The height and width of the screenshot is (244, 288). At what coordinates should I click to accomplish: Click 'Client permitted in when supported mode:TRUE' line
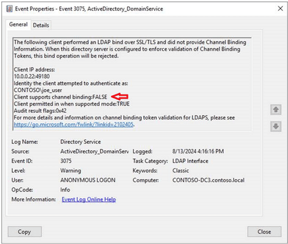click(72, 104)
